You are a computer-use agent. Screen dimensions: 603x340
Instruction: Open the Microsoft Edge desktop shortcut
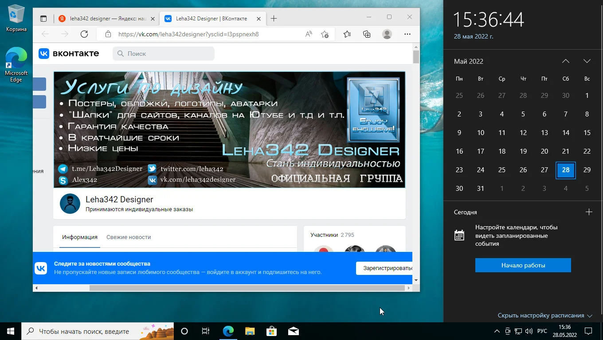(x=16, y=65)
